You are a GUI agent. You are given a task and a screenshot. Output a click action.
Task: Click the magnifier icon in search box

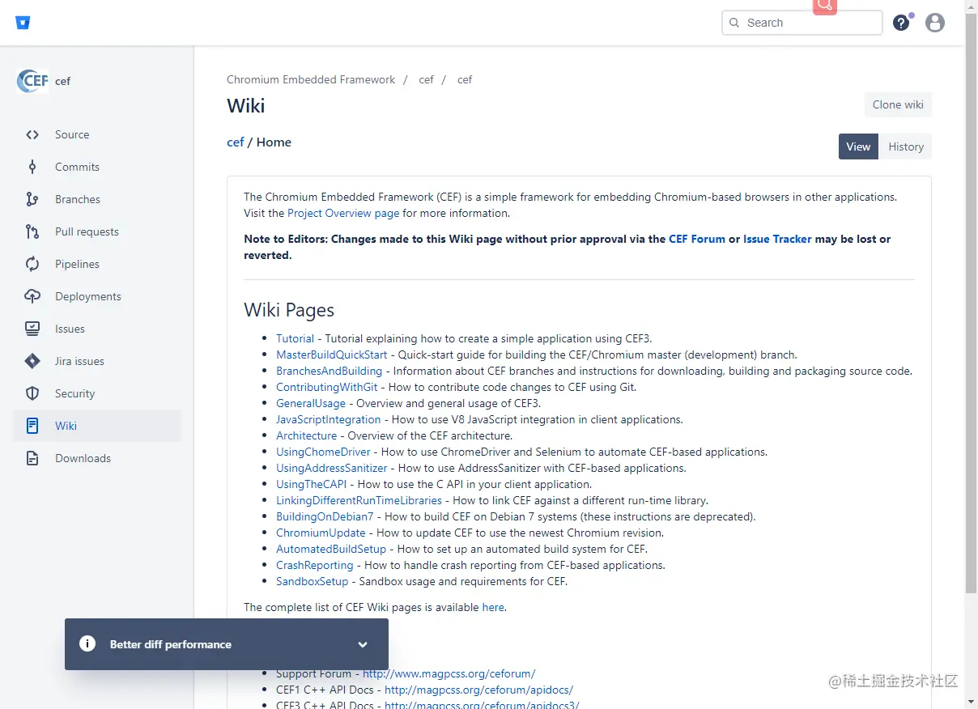pyautogui.click(x=734, y=23)
